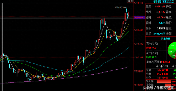Screen dimensions: 176x91
Task: Click the 净大单 red bar
Action: point(164,81)
